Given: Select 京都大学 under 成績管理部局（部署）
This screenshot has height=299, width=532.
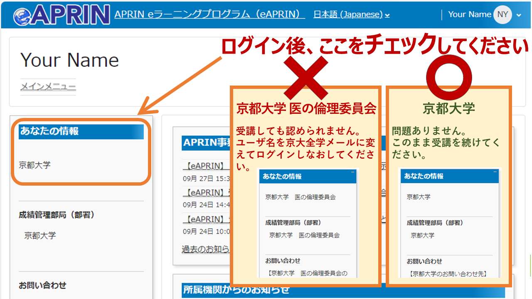Looking at the screenshot, I should pos(40,235).
